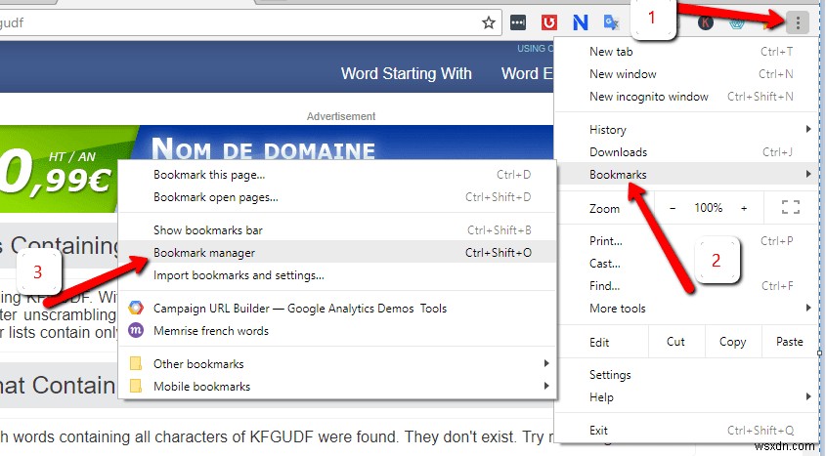The width and height of the screenshot is (826, 456).
Task: Toggle fullscreen mode from Zoom row
Action: point(790,207)
